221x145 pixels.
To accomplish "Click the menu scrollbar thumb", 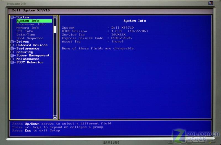I will [55, 29].
